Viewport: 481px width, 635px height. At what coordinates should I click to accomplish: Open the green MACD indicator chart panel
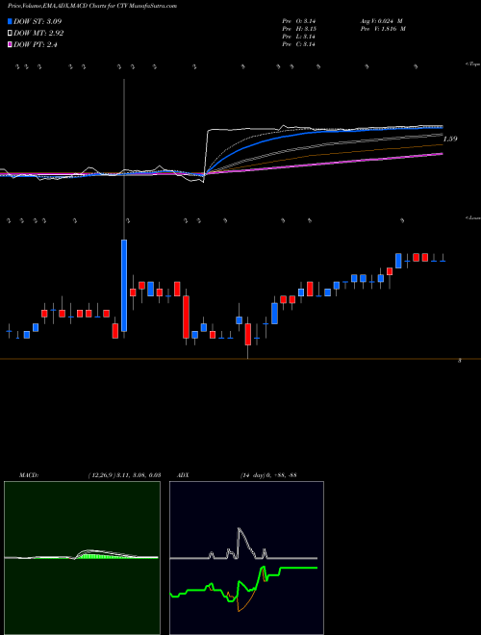coord(82,558)
